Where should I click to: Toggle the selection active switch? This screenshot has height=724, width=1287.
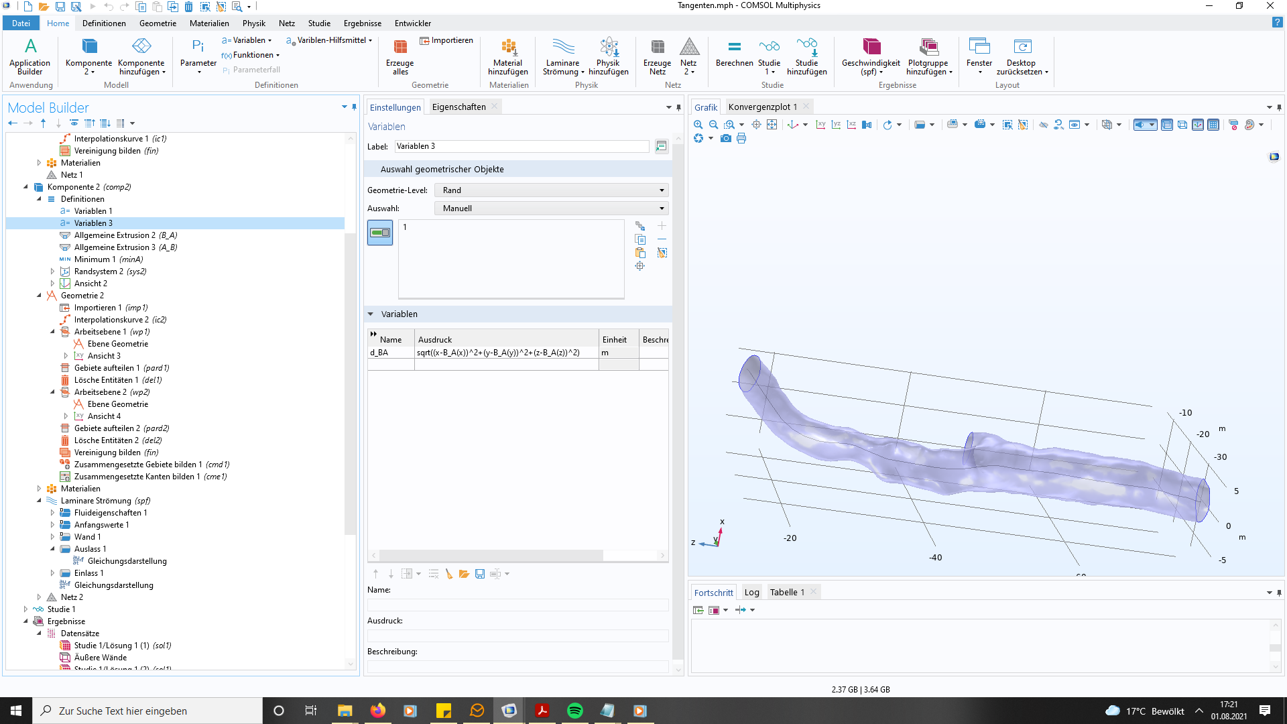[x=380, y=233]
